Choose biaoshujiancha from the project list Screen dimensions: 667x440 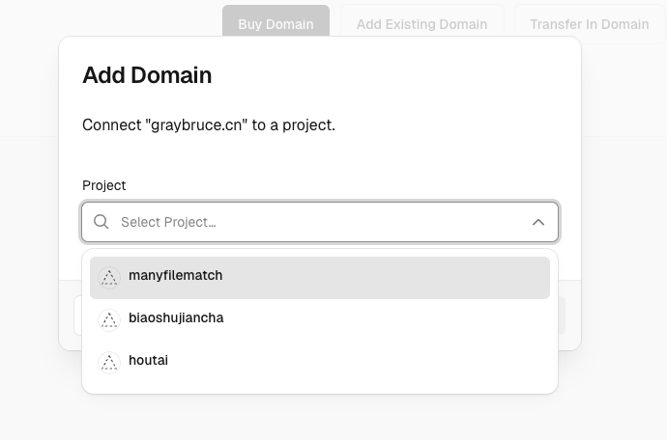(176, 318)
